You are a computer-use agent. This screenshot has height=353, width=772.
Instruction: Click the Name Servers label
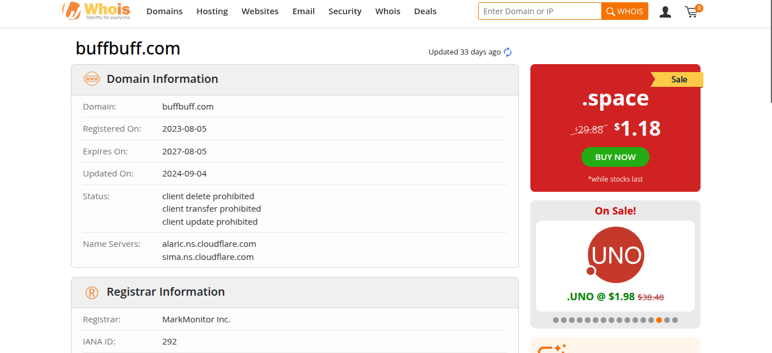tap(111, 244)
